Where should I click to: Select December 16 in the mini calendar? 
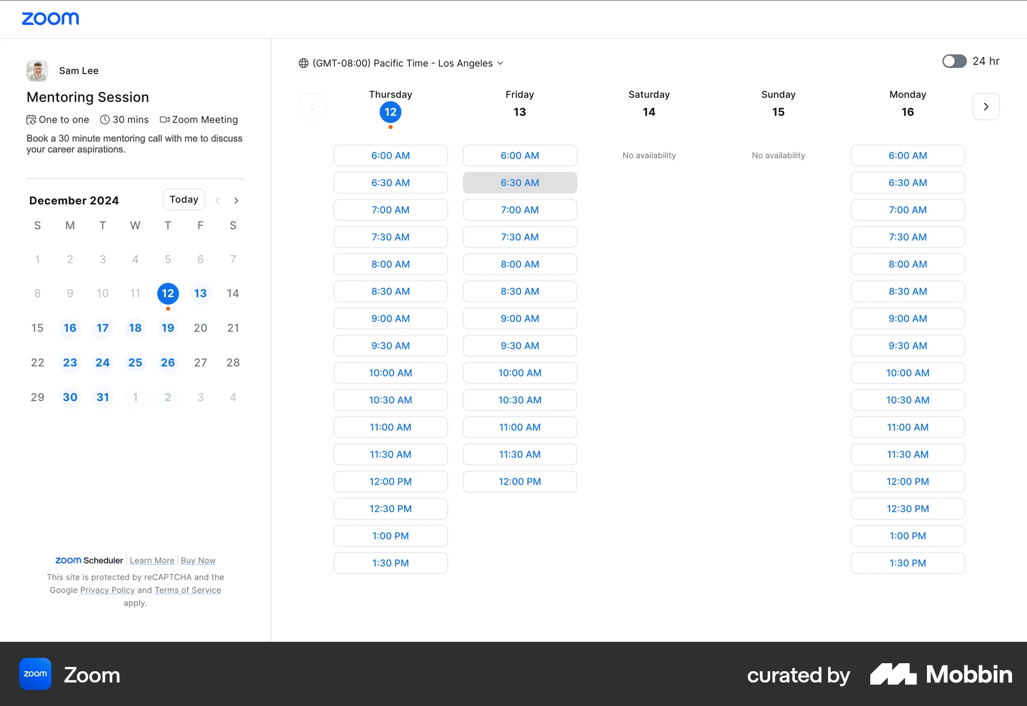(x=70, y=328)
